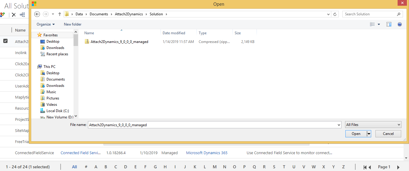
Task: Filter solutions by the letter A
Action: tap(96, 167)
